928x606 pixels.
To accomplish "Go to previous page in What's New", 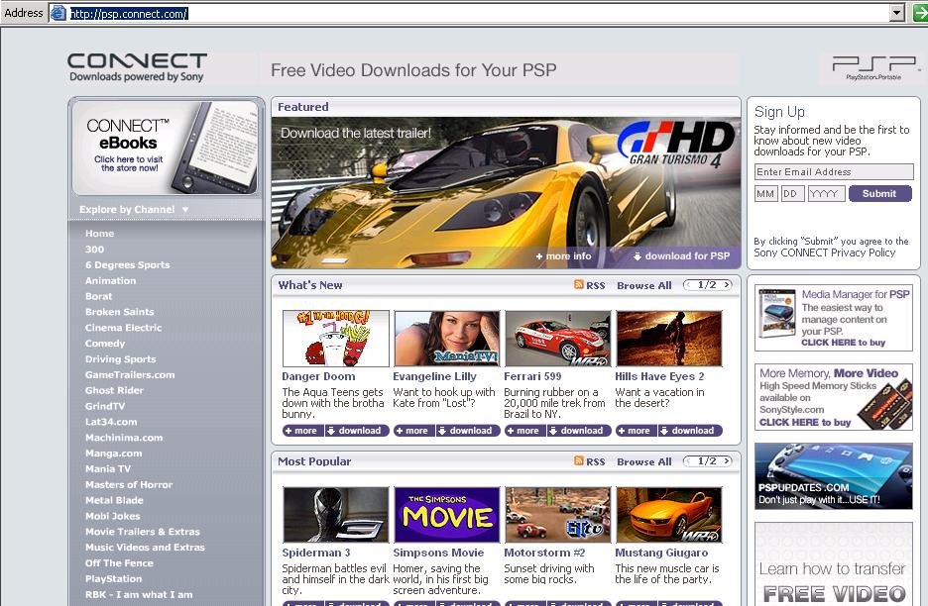I will [x=689, y=285].
